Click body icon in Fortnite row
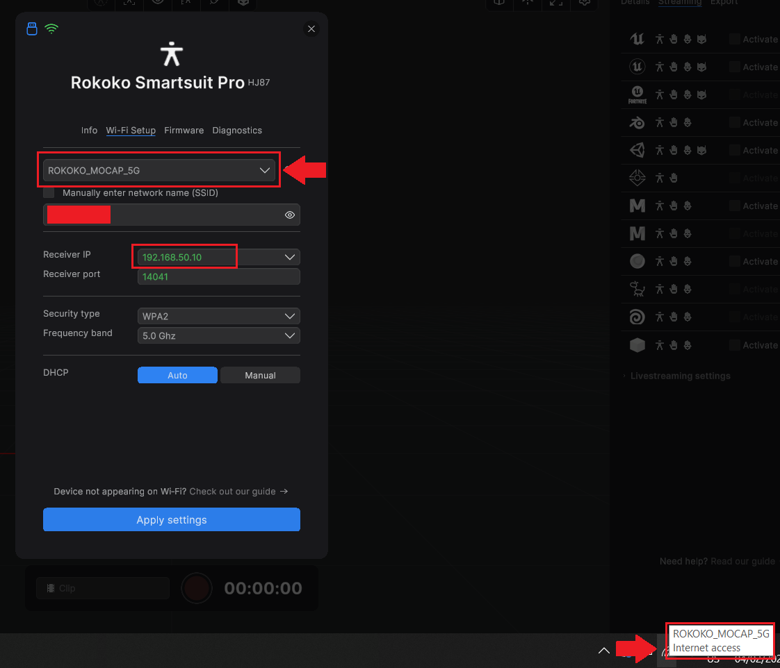780x668 pixels. [660, 94]
